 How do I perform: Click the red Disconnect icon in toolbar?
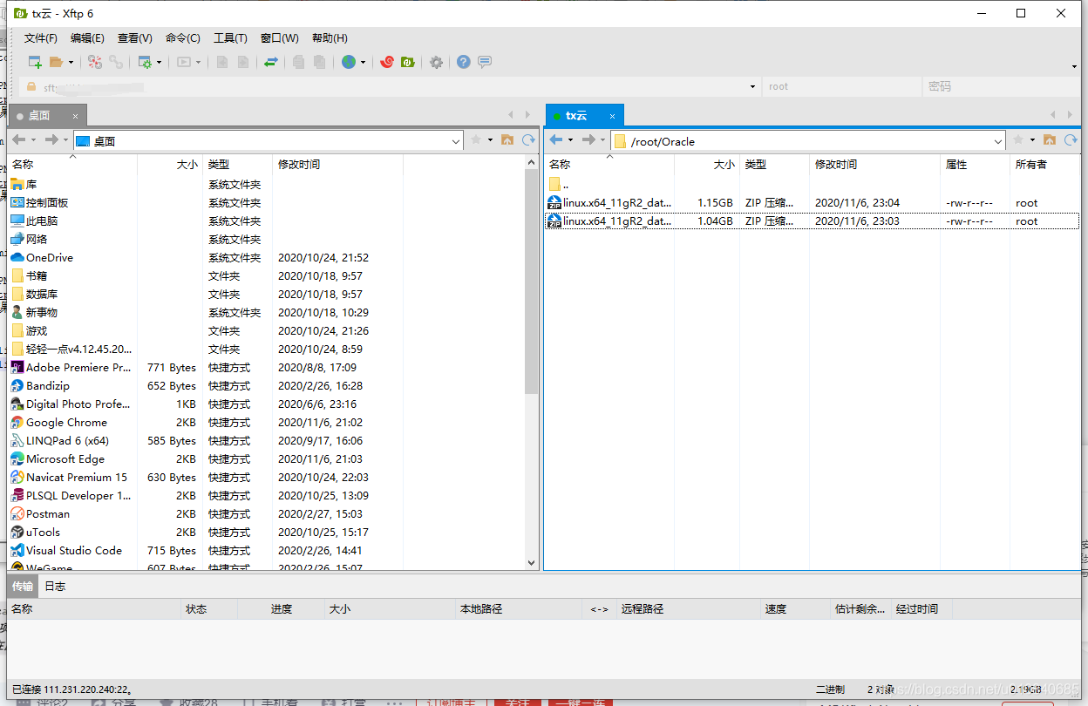[x=95, y=62]
